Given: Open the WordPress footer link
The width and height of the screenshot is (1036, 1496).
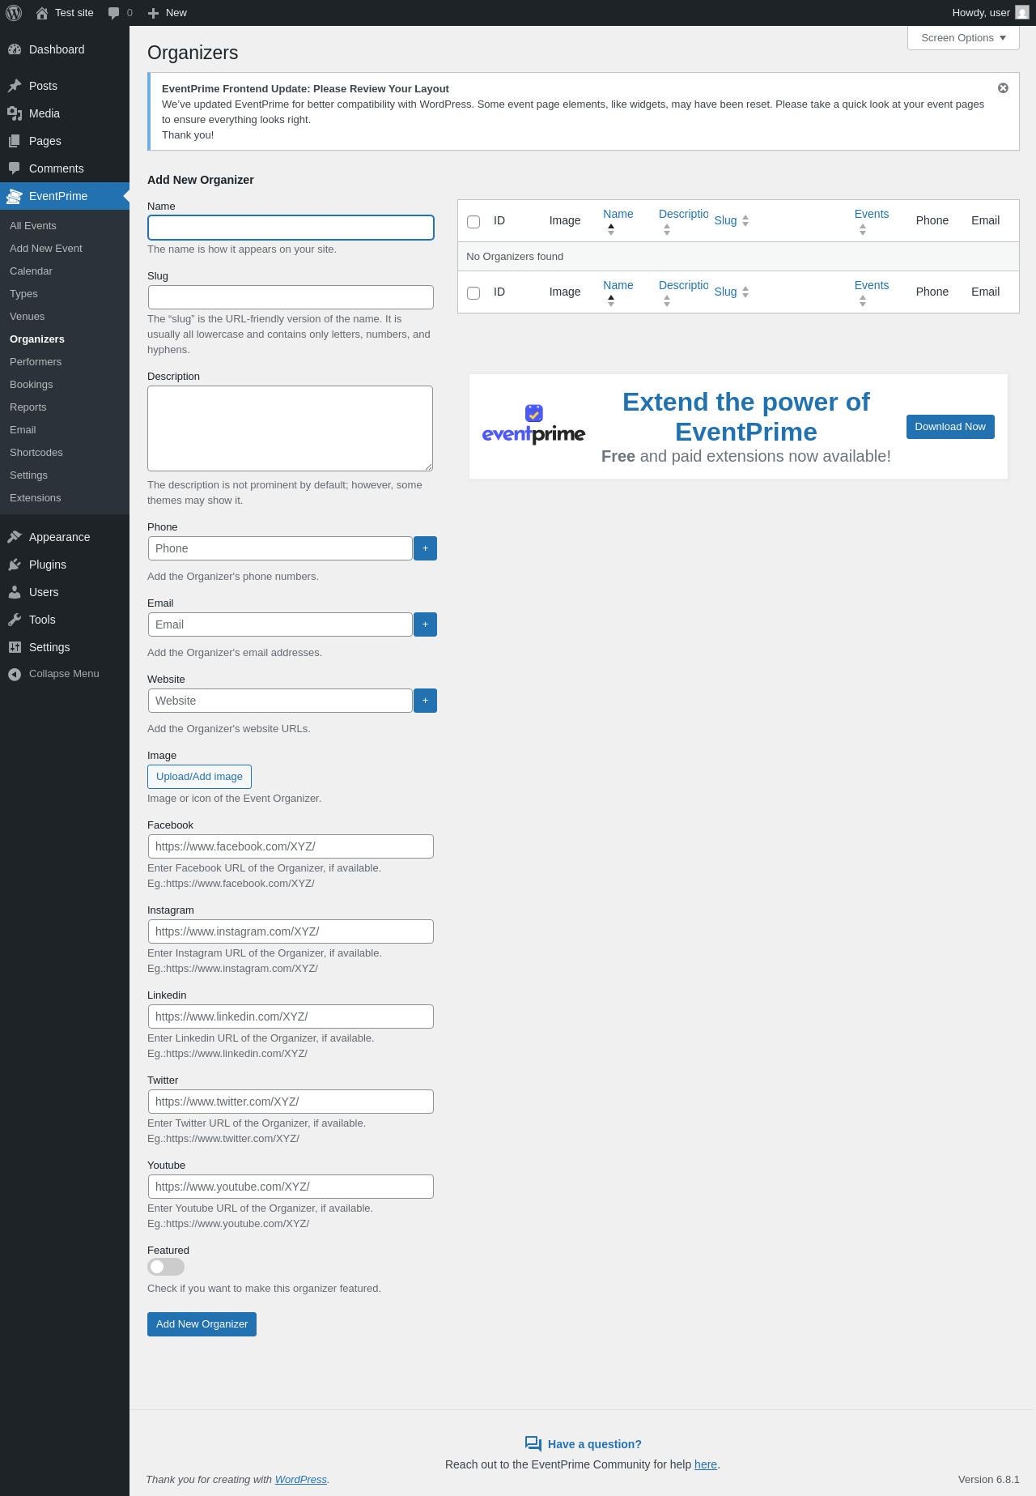Looking at the screenshot, I should [301, 1480].
